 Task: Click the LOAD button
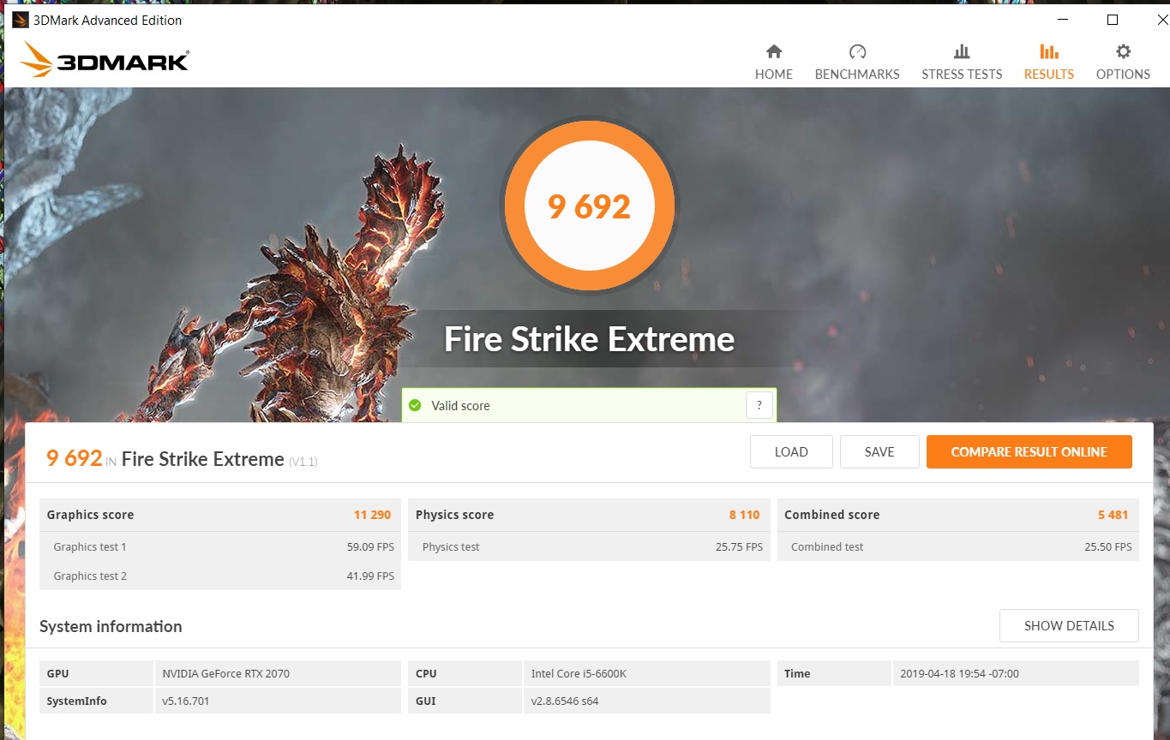(790, 452)
